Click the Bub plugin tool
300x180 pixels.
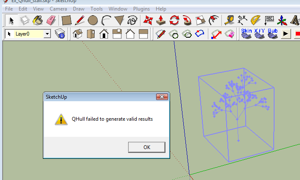click(x=273, y=33)
